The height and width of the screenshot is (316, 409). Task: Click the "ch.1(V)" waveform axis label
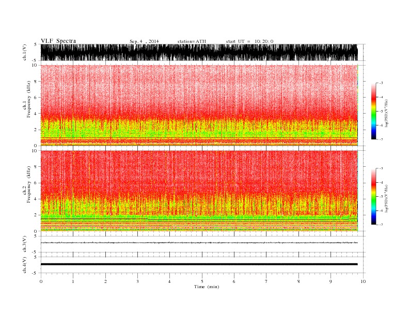pos(25,52)
